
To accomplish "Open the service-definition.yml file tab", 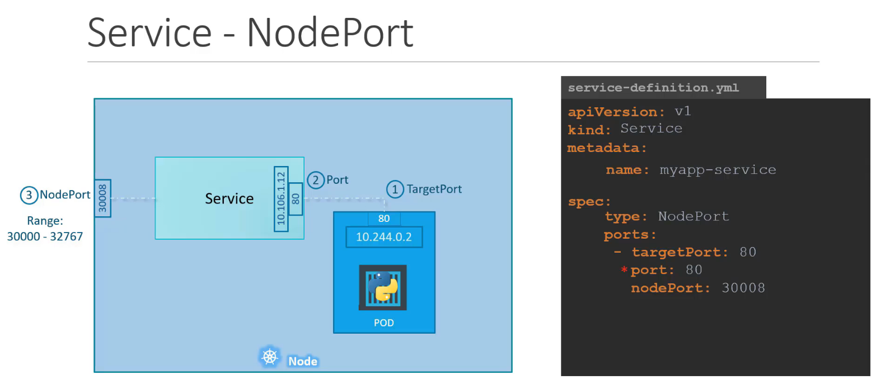I will pos(653,88).
